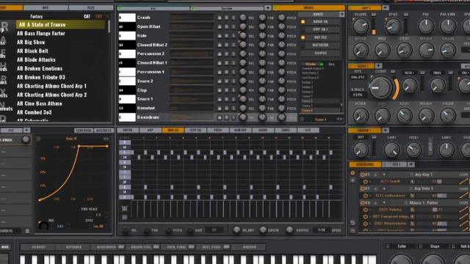Click the plus button beside the AMP 1 tab
The width and height of the screenshot is (470, 264).
pos(386,7)
